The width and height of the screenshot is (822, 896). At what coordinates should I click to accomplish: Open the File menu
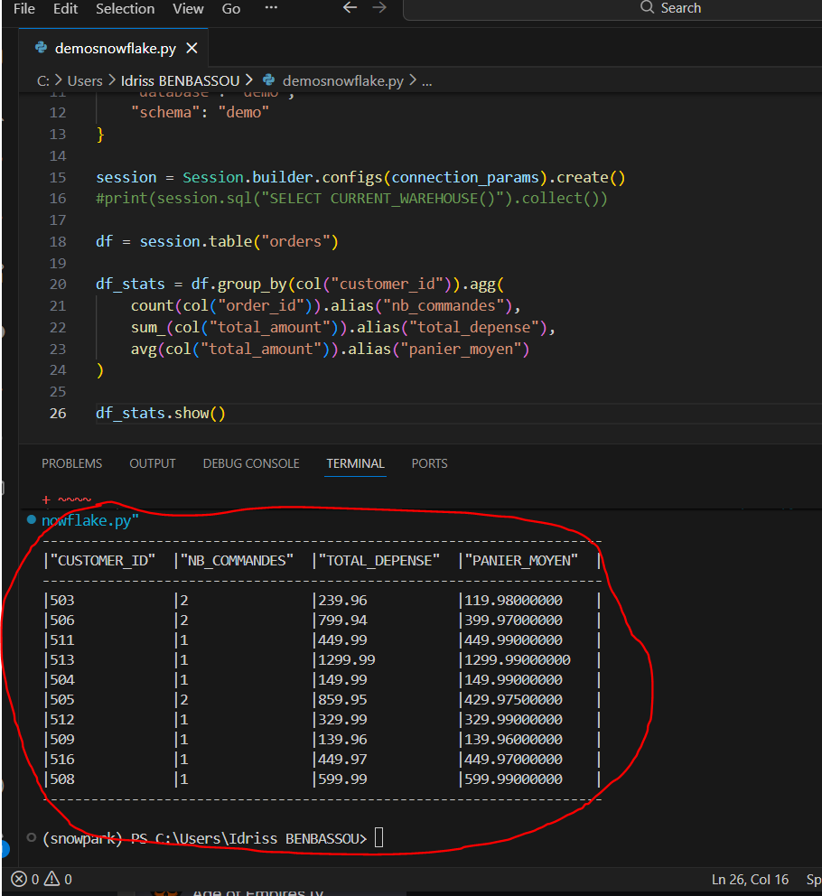pyautogui.click(x=24, y=8)
